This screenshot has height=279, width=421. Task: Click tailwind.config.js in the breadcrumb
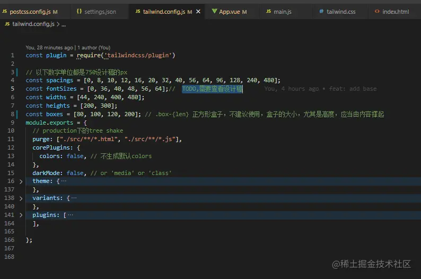click(33, 24)
